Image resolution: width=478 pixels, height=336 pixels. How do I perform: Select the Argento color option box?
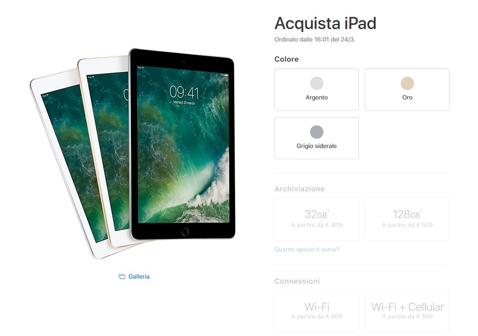pos(316,89)
